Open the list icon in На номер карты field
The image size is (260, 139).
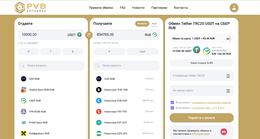(x=228, y=91)
